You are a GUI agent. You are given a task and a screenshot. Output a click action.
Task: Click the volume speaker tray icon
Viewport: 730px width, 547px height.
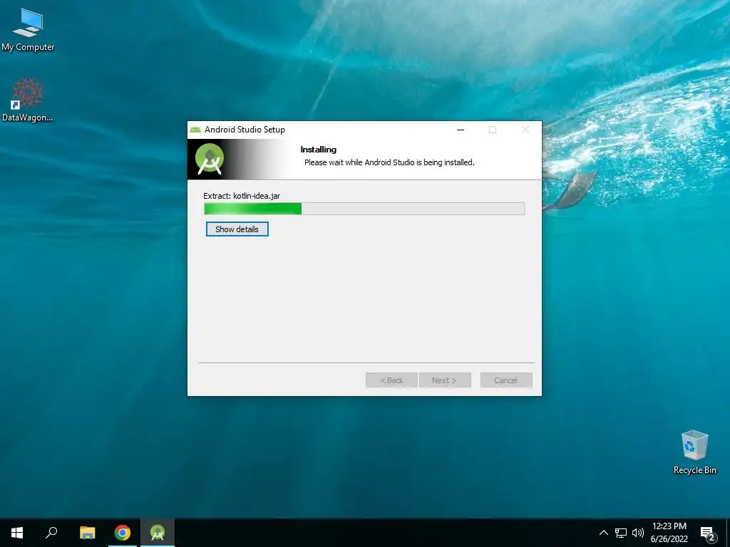[x=638, y=533]
